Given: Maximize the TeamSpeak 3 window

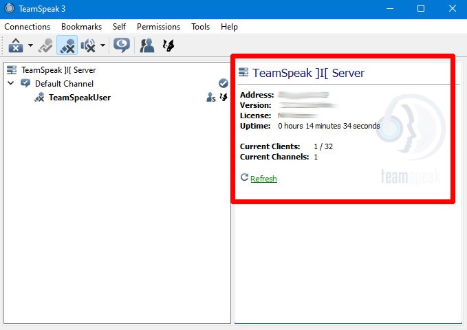Looking at the screenshot, I should tap(421, 9).
